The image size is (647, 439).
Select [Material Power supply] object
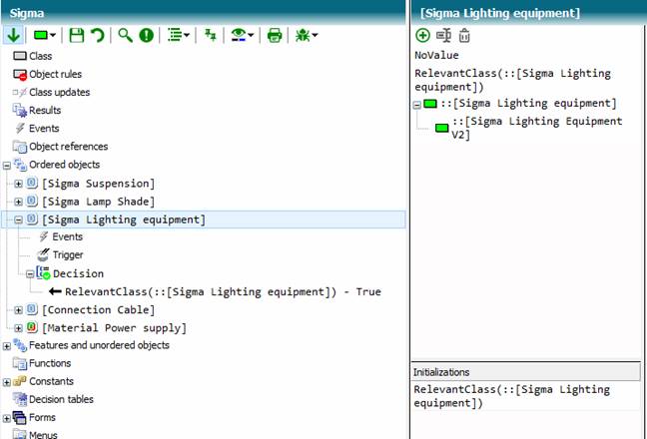tap(114, 328)
